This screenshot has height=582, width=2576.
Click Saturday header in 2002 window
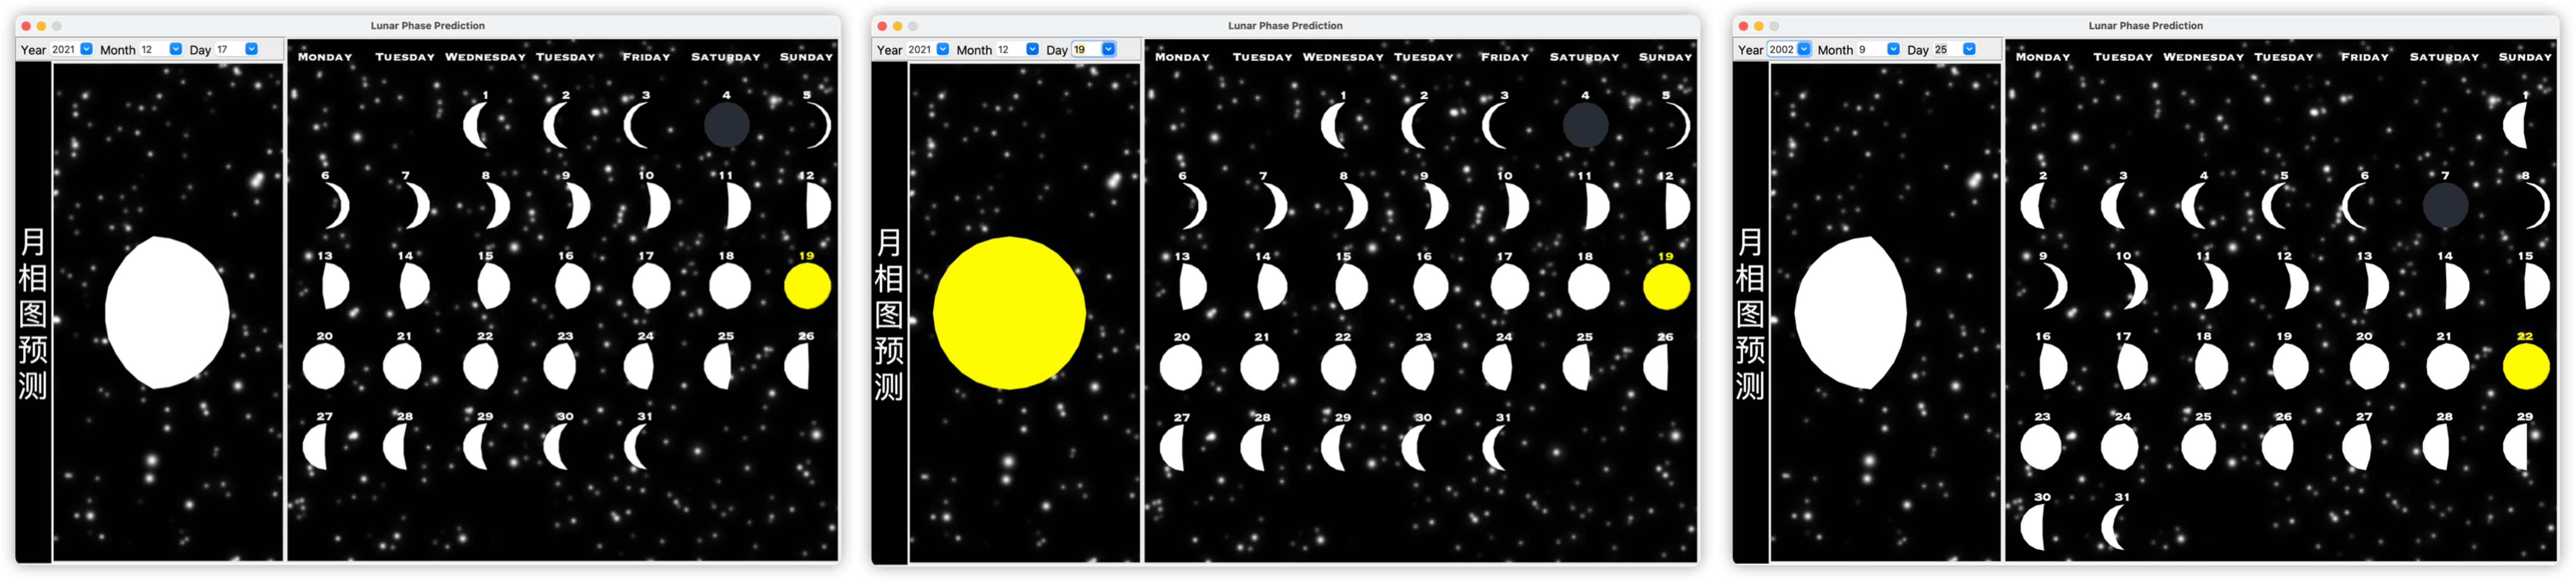(2444, 57)
